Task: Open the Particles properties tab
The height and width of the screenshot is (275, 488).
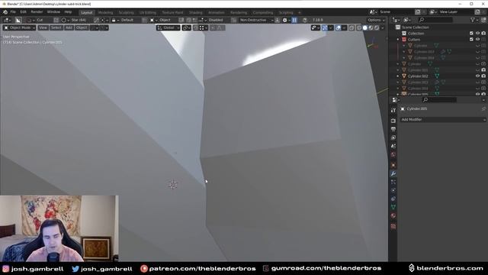Action: coord(393,182)
